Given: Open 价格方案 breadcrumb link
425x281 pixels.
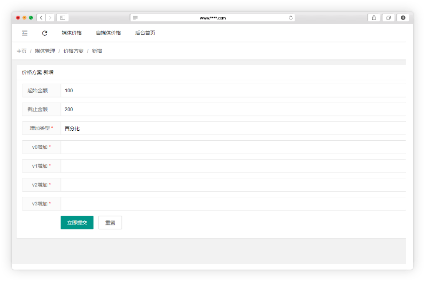Looking at the screenshot, I should (73, 51).
